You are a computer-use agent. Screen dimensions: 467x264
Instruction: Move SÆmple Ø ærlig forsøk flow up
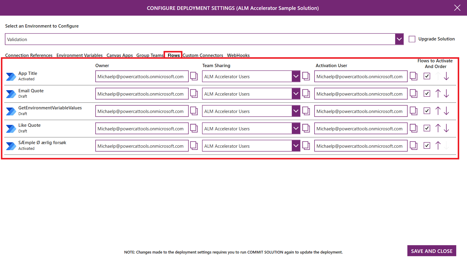pyautogui.click(x=438, y=146)
